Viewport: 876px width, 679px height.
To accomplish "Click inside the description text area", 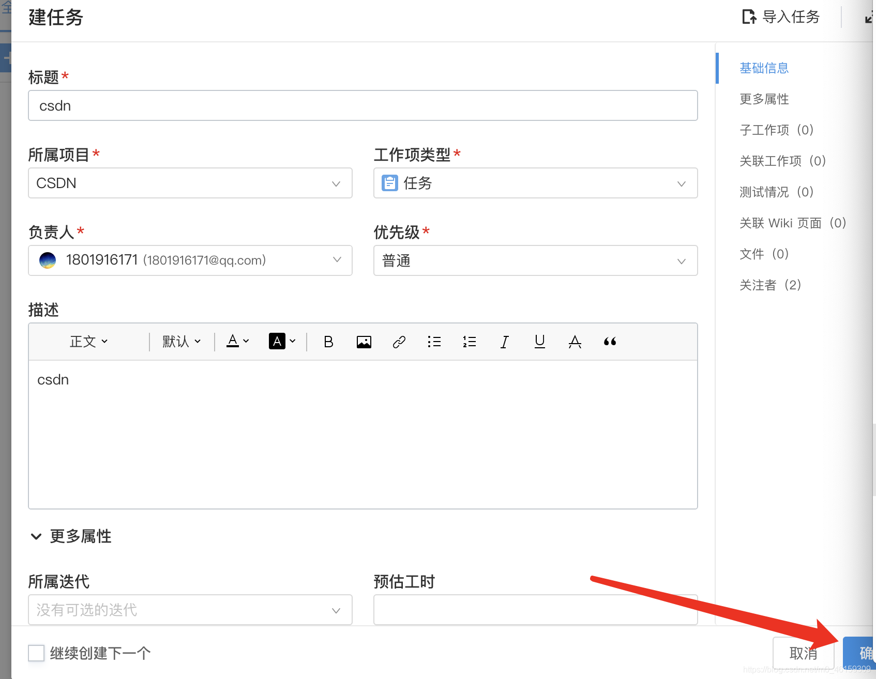I will tap(363, 435).
